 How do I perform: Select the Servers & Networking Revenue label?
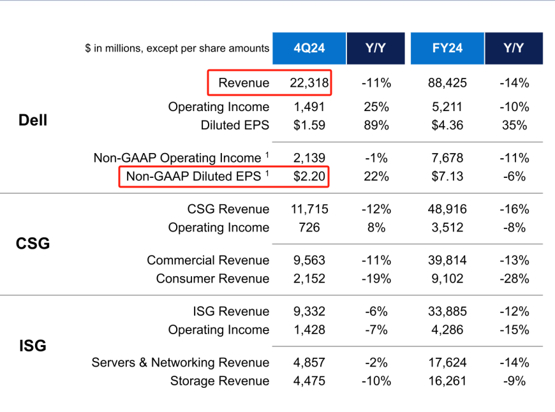(180, 362)
